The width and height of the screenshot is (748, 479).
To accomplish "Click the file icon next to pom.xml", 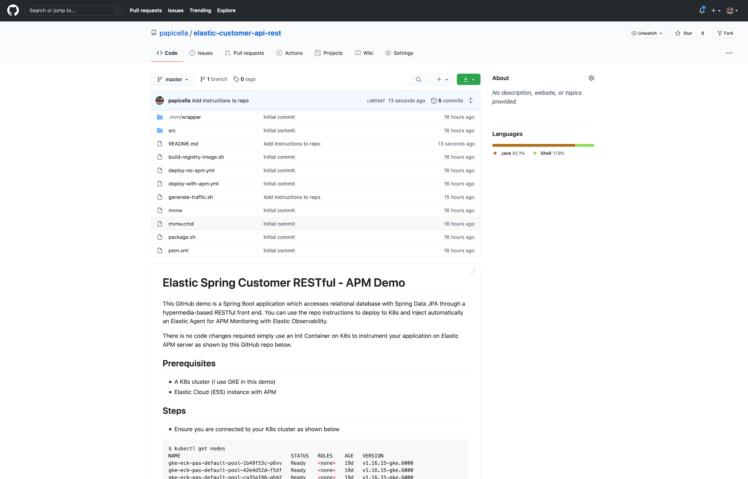I will pos(160,251).
